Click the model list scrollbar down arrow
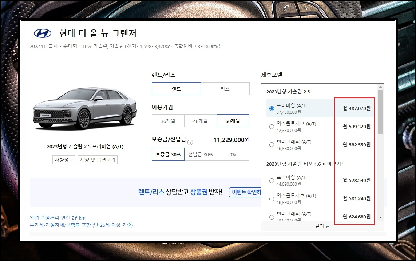416x261 pixels. [380, 217]
